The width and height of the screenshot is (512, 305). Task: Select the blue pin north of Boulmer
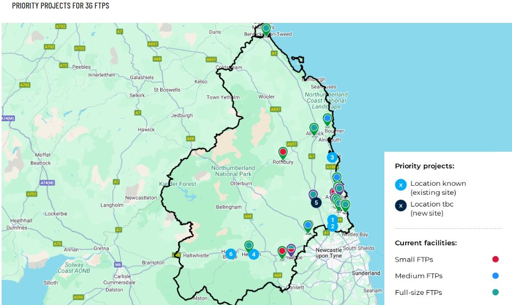coord(327,120)
